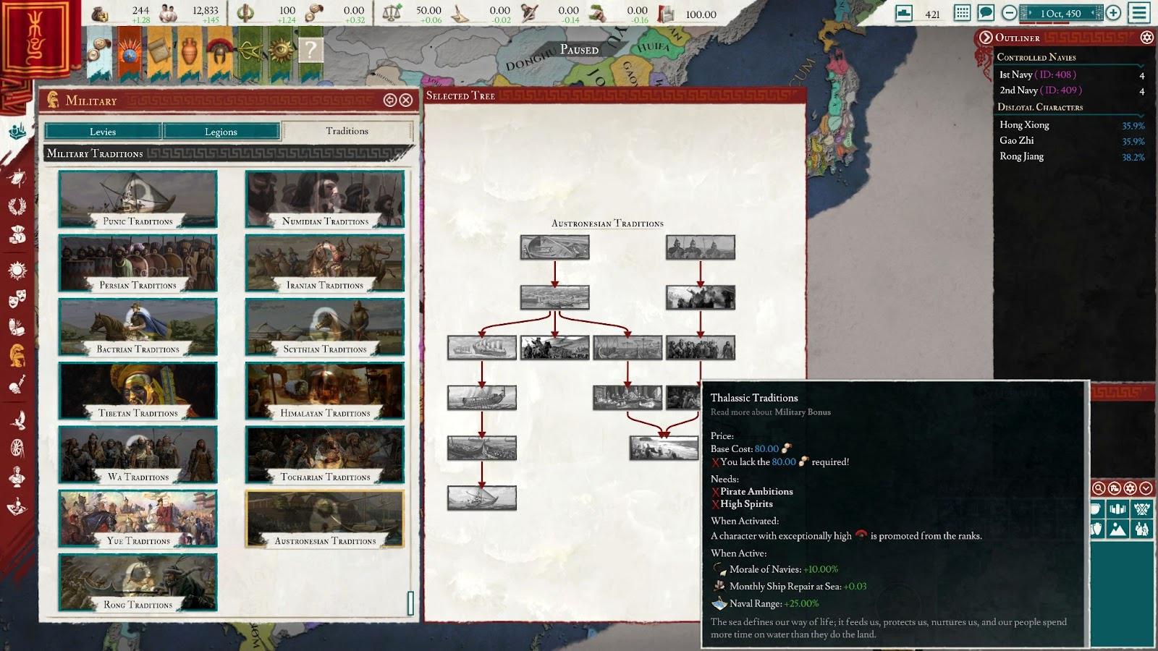The image size is (1158, 651).
Task: Expand minimap options with the chevron button
Action: 1146,488
